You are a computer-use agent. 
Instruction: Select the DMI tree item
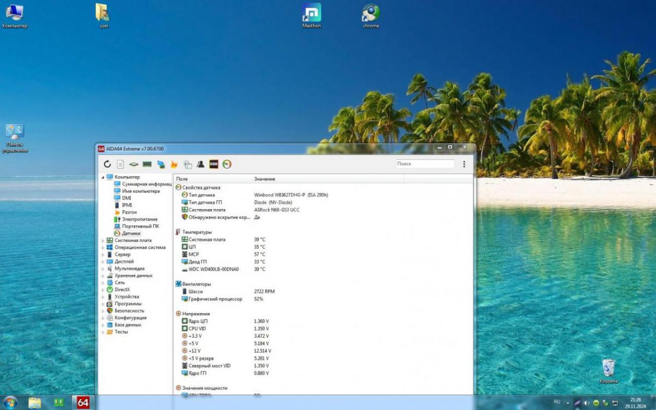[122, 198]
